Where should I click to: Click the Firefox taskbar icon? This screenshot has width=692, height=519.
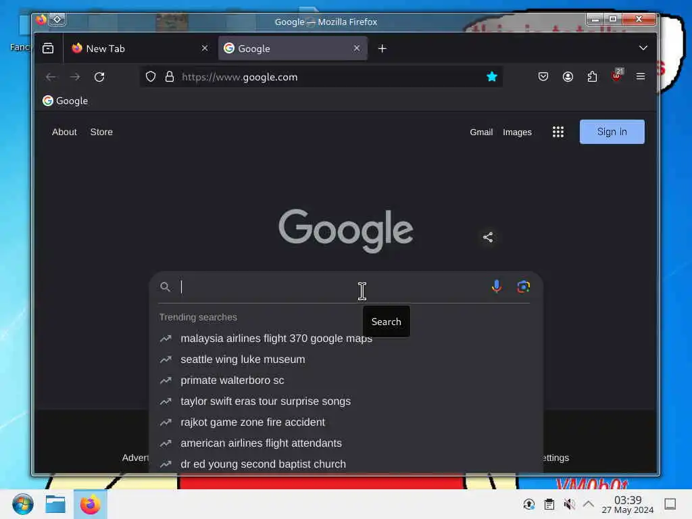point(90,504)
